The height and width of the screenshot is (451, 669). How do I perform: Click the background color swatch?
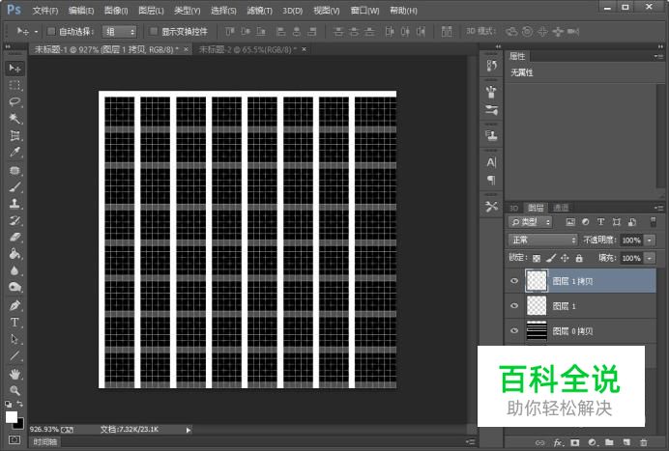19,424
